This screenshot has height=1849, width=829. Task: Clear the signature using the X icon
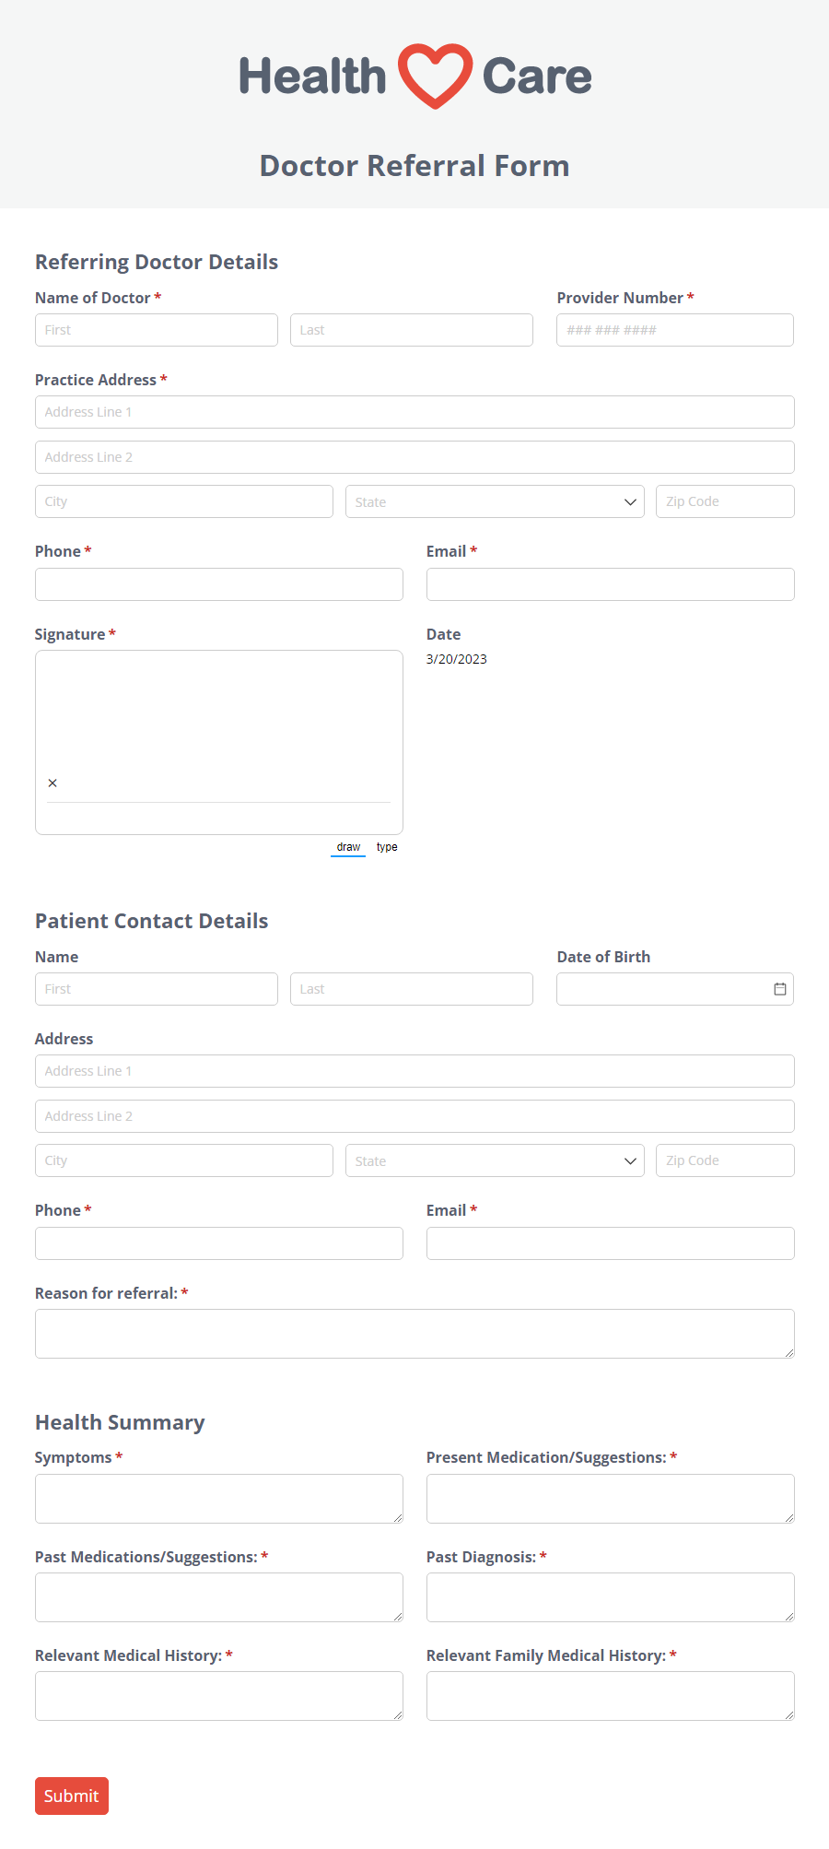coord(53,783)
